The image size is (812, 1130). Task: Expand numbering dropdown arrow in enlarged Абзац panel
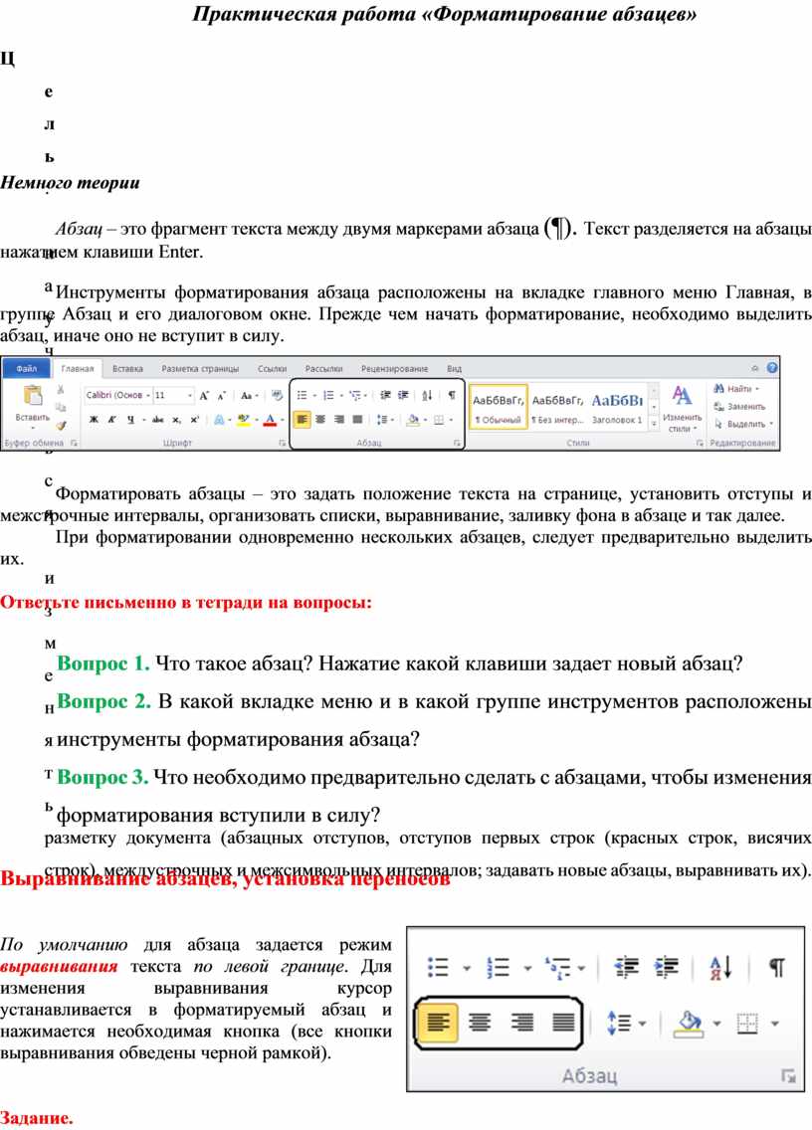[x=527, y=968]
